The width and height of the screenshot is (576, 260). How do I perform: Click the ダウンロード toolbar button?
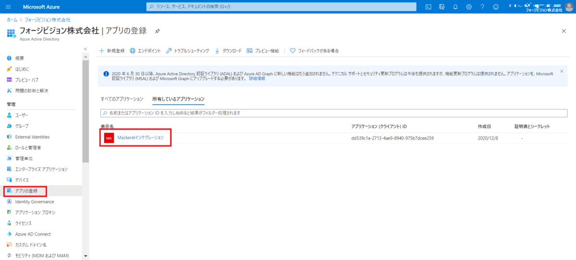click(x=228, y=50)
